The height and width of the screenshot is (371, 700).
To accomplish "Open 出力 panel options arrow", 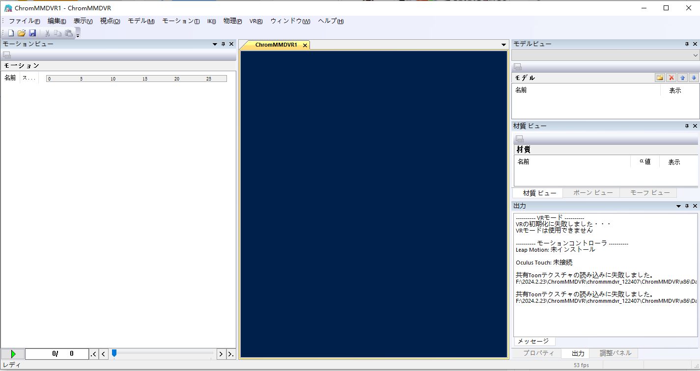I will pos(679,206).
